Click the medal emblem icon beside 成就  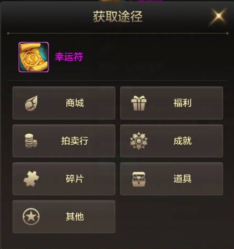point(139,141)
